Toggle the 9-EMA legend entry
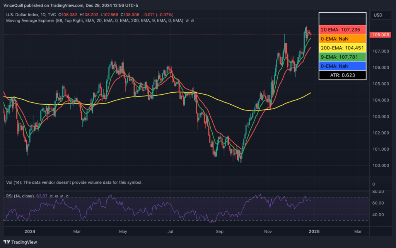The width and height of the screenshot is (396, 248). click(x=342, y=56)
